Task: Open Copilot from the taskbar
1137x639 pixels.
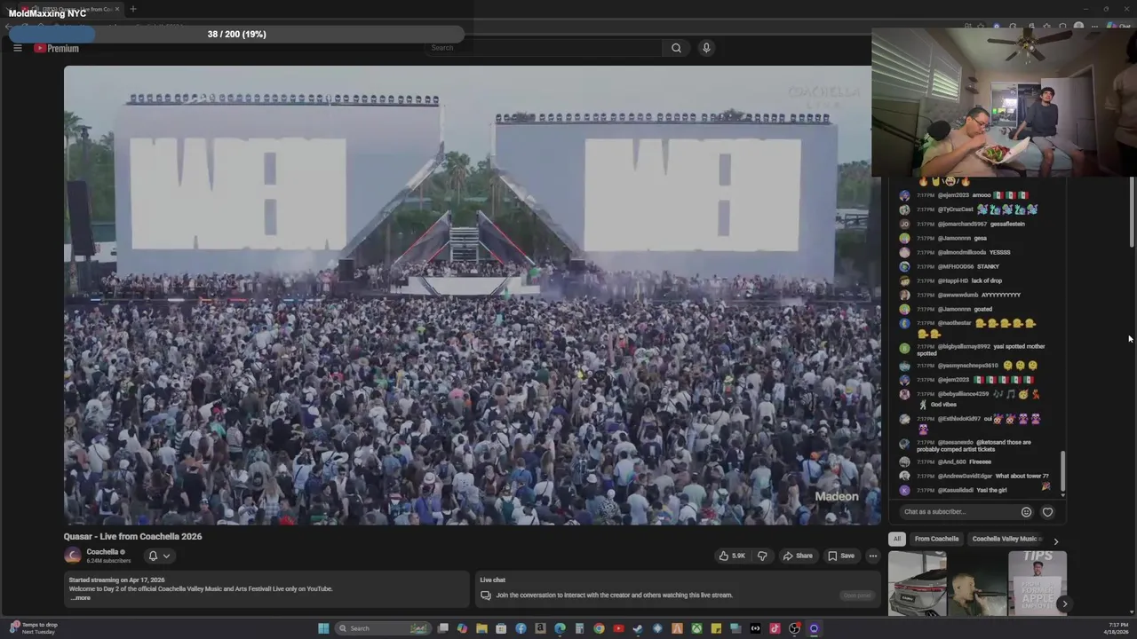Action: point(462,628)
